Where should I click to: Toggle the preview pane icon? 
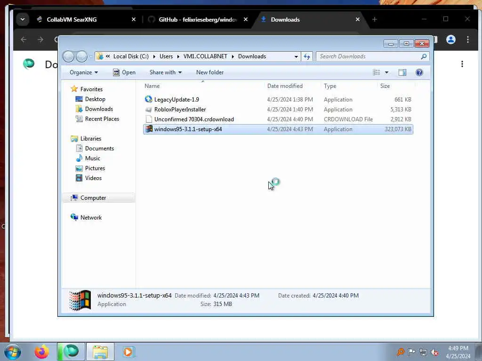pos(402,72)
